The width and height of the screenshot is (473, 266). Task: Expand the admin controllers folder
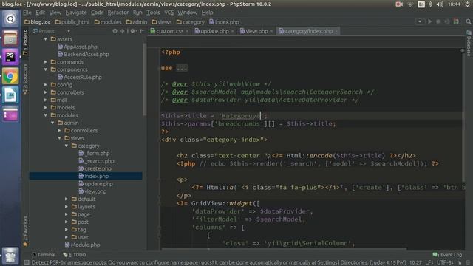pos(59,131)
